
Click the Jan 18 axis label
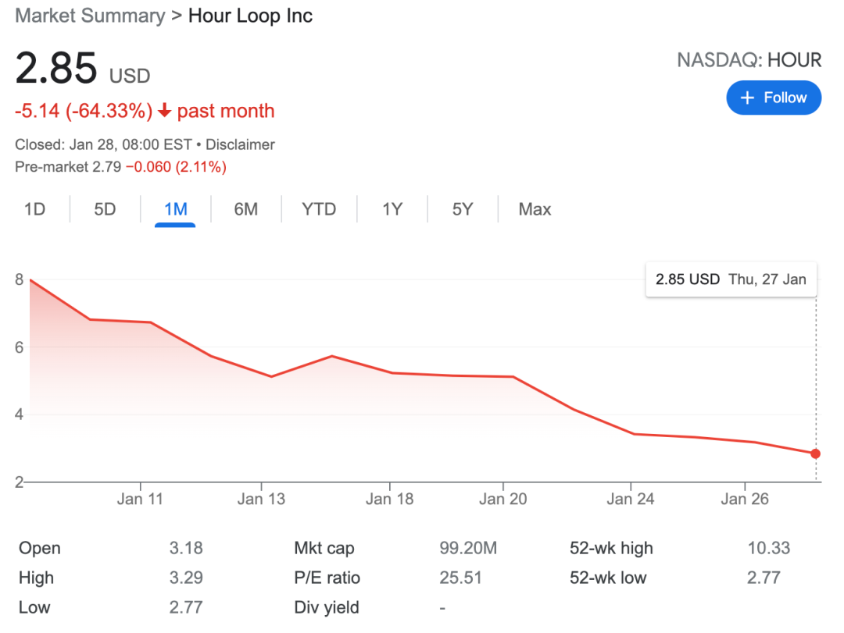click(x=390, y=499)
